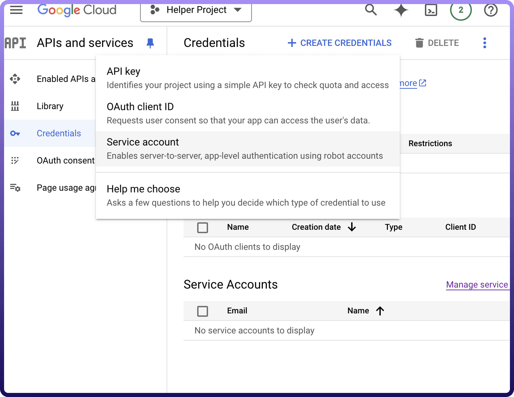Activate Cloud Shell terminal icon
Image resolution: width=514 pixels, height=397 pixels.
431,10
